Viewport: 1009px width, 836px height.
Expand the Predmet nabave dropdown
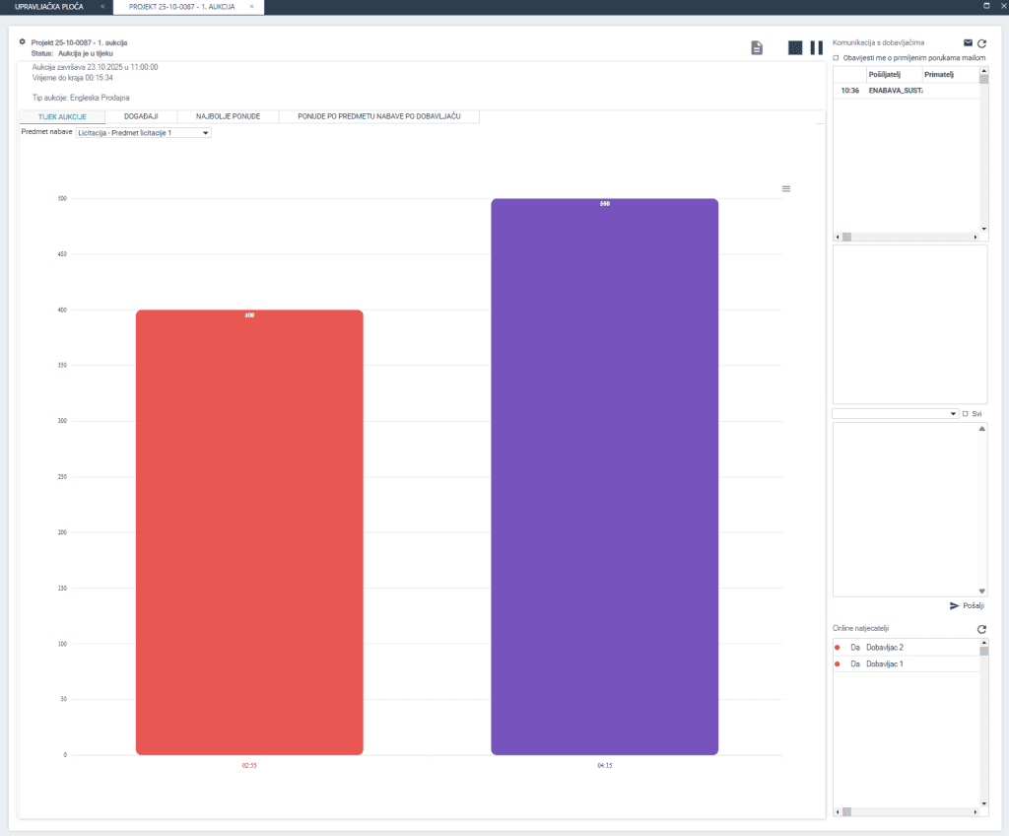[x=144, y=132]
